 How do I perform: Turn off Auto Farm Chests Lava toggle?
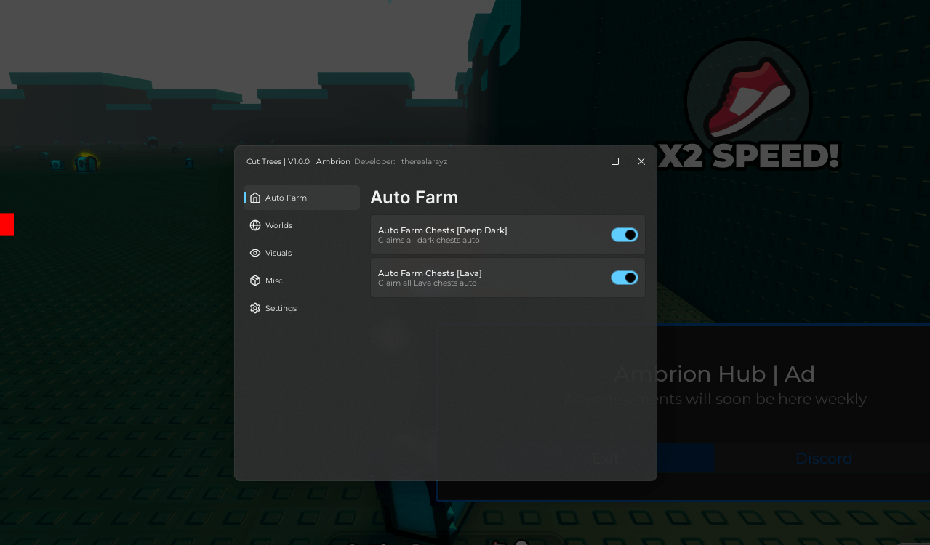point(625,278)
